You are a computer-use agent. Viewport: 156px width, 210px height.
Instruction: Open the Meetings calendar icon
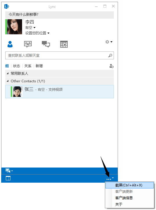[64, 44]
